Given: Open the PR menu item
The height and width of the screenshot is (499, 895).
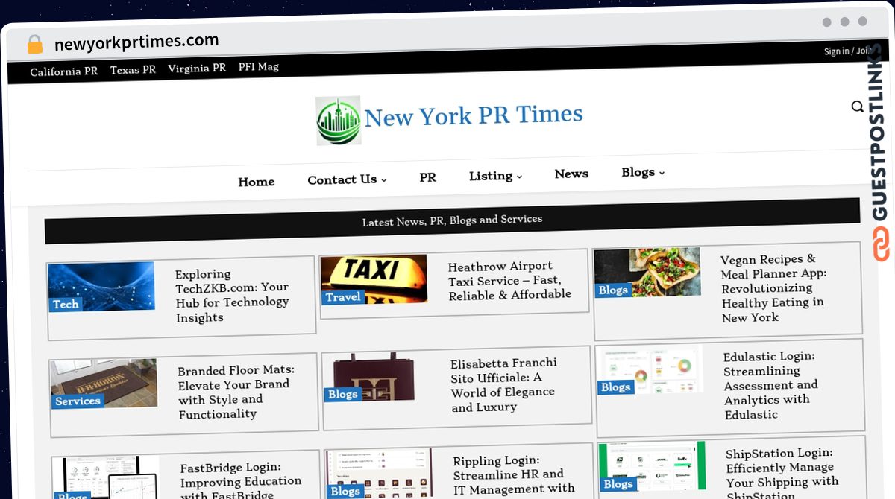Looking at the screenshot, I should 427,177.
